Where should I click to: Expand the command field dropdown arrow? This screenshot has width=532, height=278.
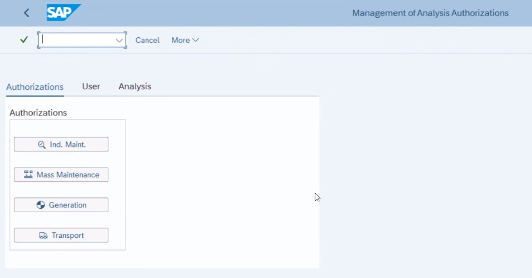pyautogui.click(x=119, y=40)
